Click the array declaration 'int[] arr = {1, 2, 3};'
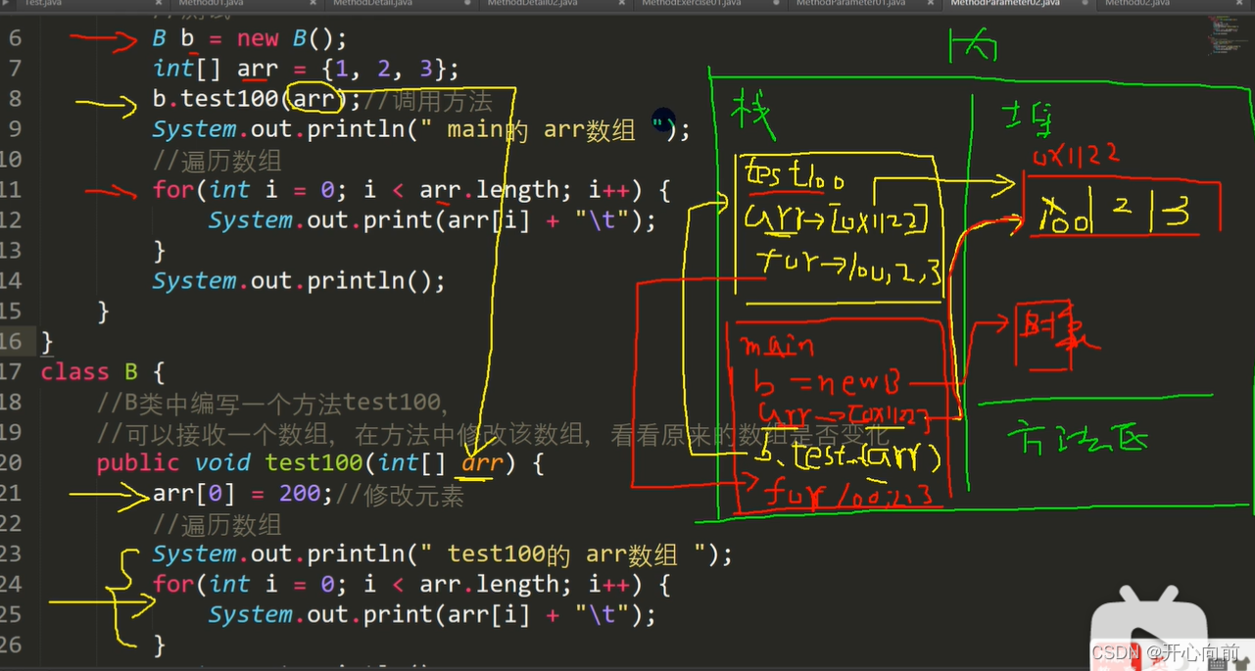Image resolution: width=1255 pixels, height=671 pixels. point(306,70)
